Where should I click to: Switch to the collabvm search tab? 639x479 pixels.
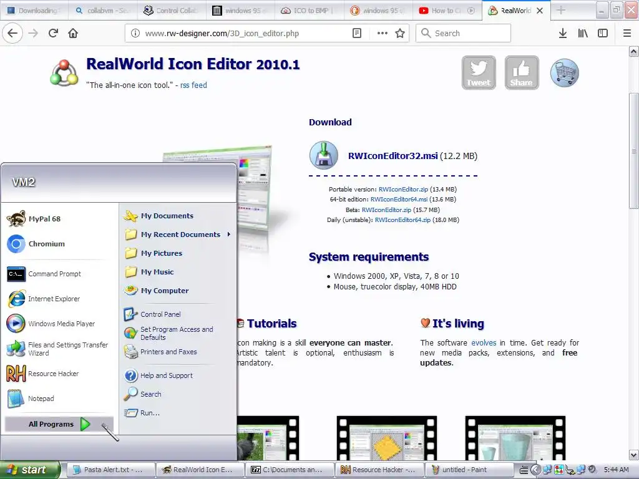102,11
